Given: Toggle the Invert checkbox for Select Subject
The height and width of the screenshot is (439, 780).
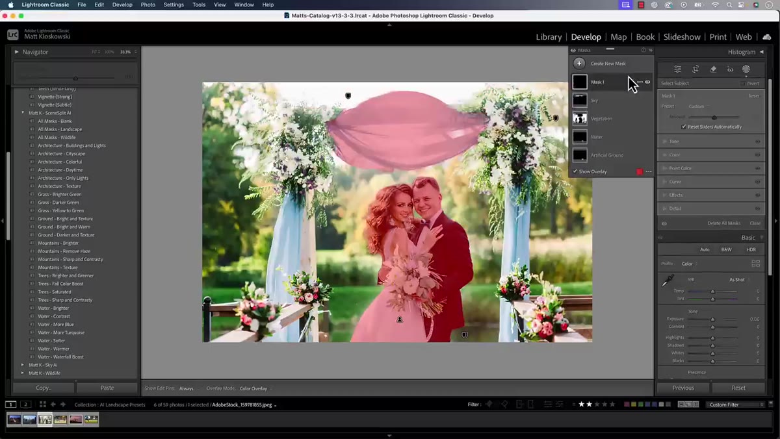Looking at the screenshot, I should click(744, 83).
